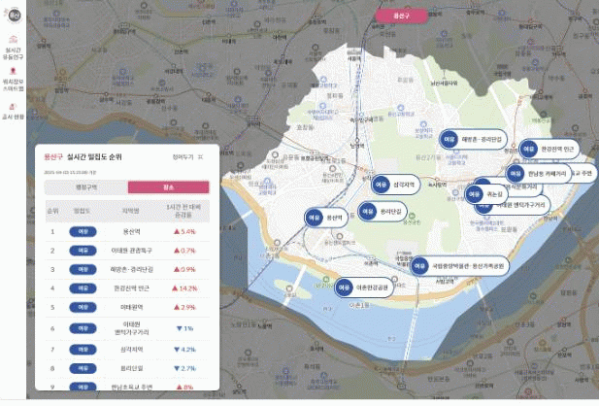Collapse the ranking panel with 정리하기
The image size is (599, 406).
tap(186, 155)
